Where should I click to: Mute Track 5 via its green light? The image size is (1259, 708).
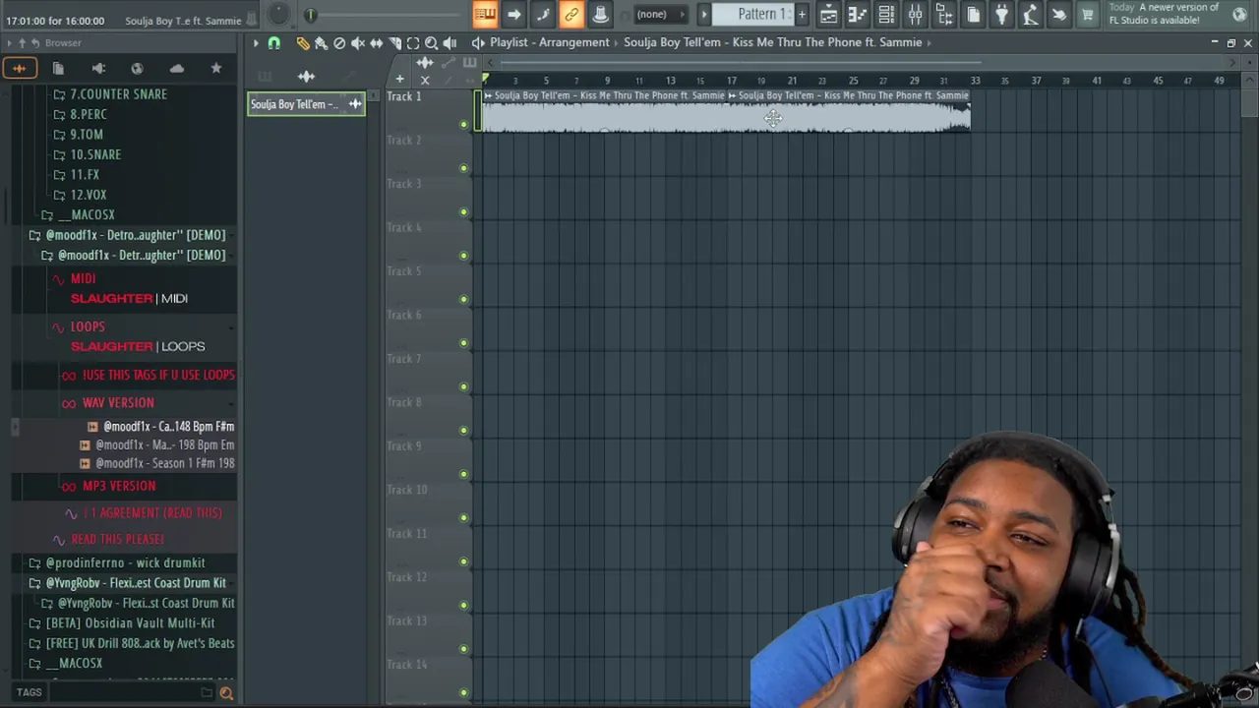click(x=463, y=299)
